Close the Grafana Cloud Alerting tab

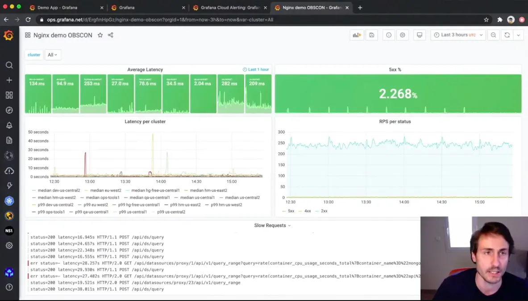[x=266, y=8]
